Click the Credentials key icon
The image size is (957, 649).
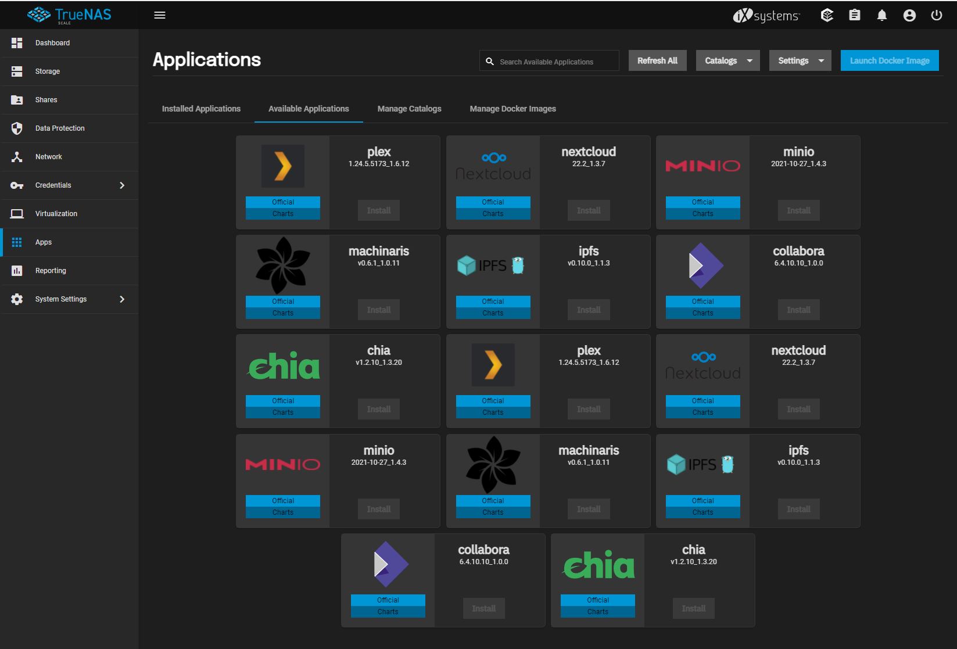pyautogui.click(x=17, y=185)
